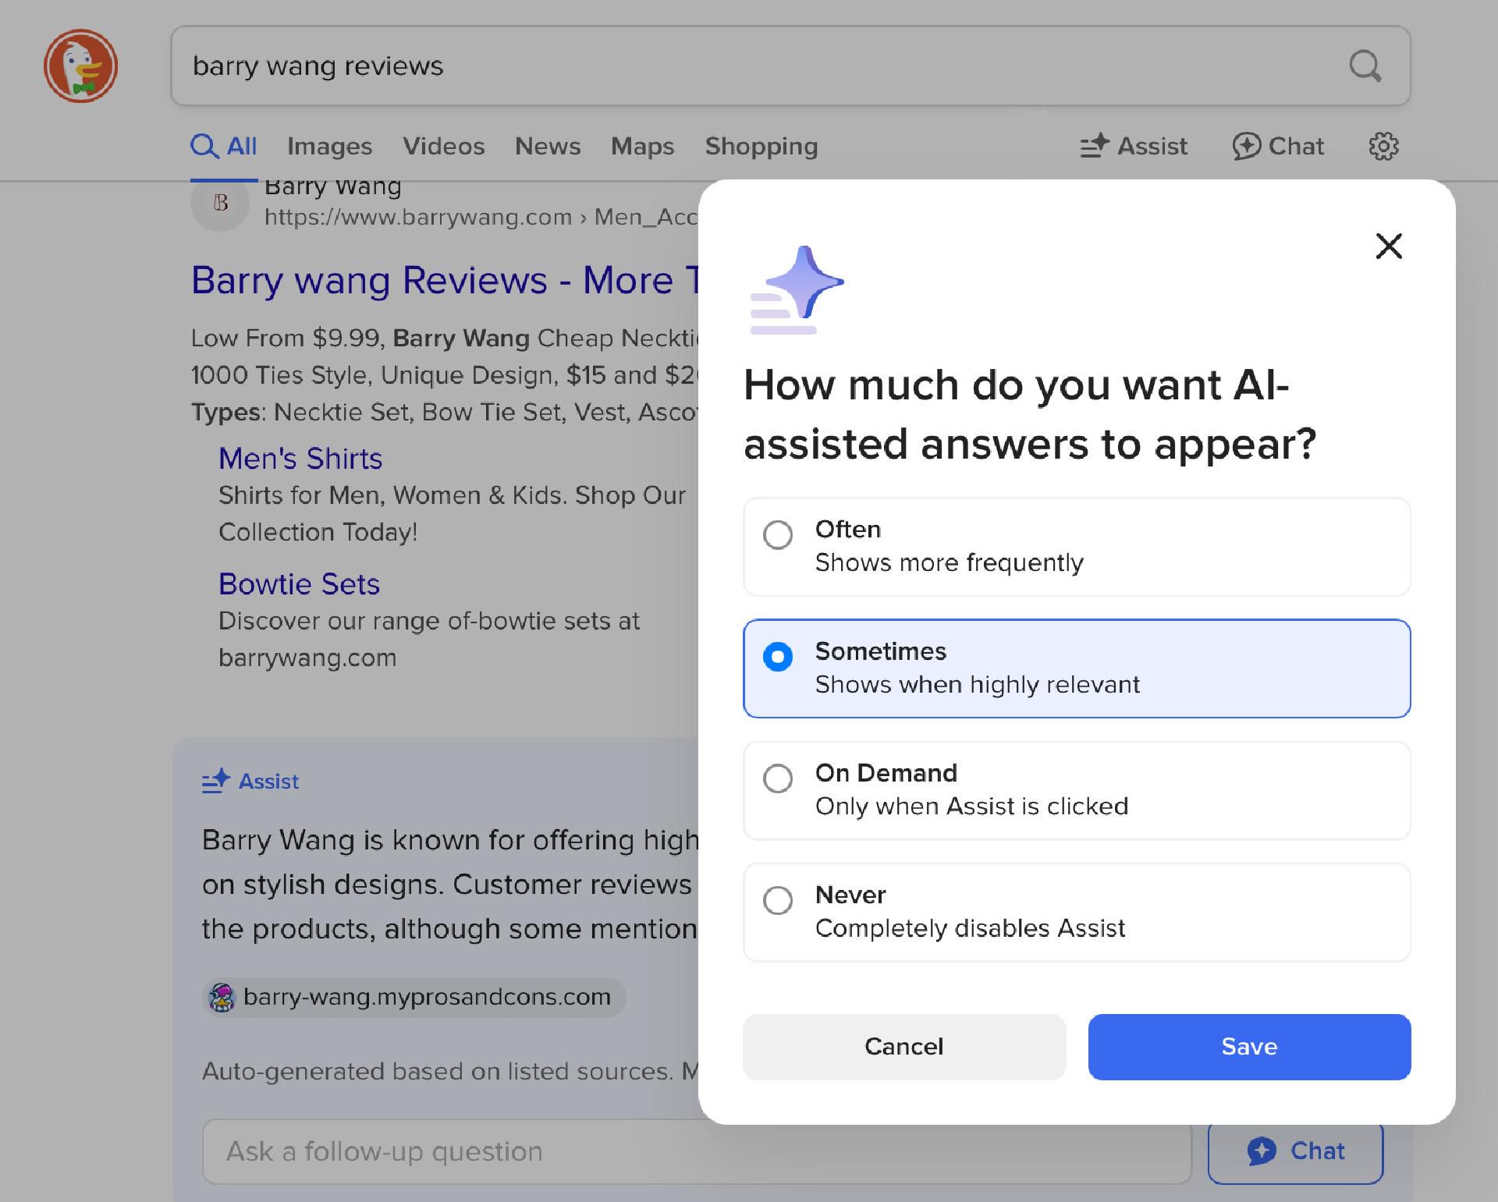Viewport: 1498px width, 1202px height.
Task: Switch to the Images tab
Action: 329,146
